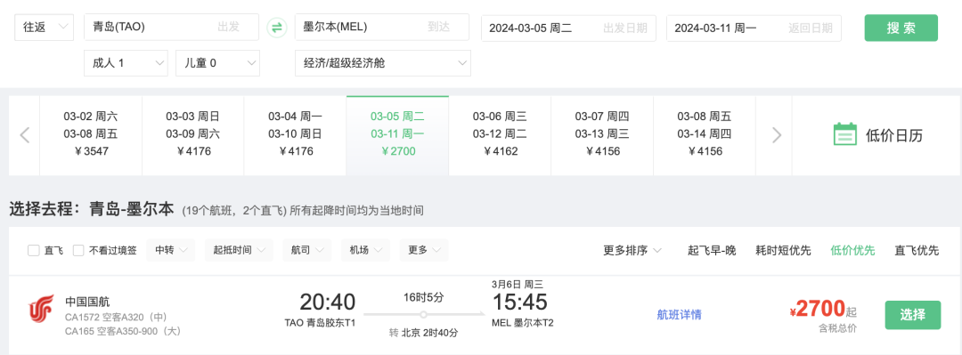Open the 往返 trip type dropdown
The height and width of the screenshot is (355, 962).
[x=45, y=27]
